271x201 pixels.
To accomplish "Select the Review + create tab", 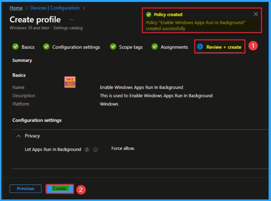I will point(224,47).
